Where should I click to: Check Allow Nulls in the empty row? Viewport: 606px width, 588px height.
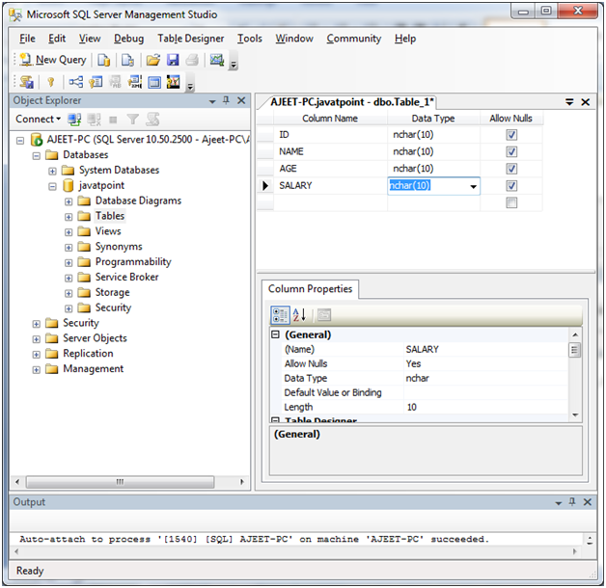511,202
